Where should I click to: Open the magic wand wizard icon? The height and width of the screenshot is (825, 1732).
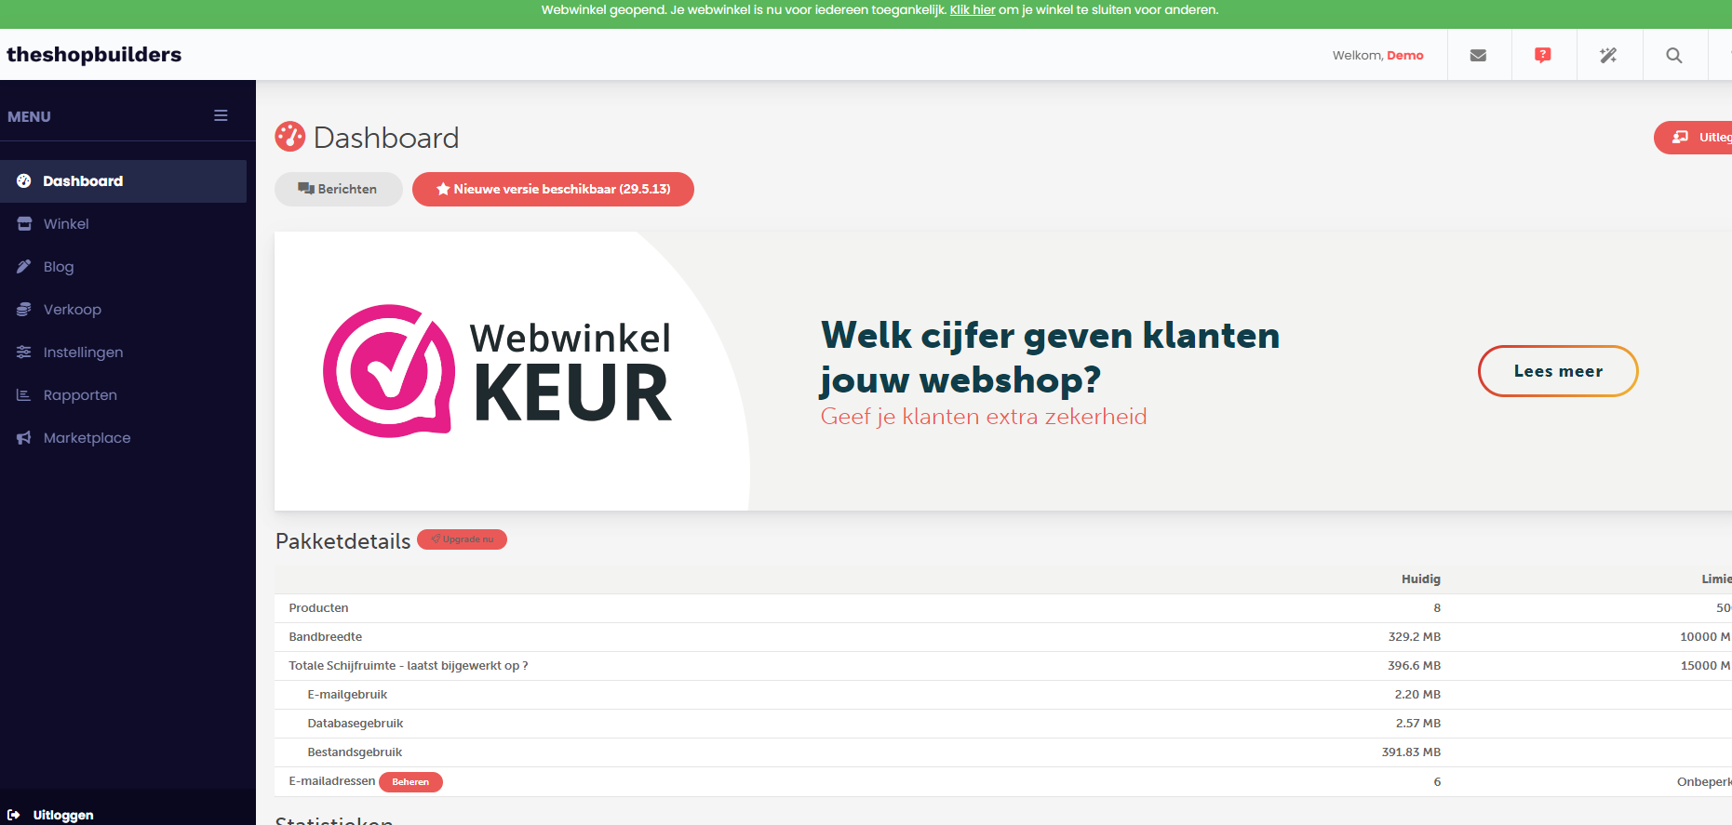pyautogui.click(x=1608, y=56)
